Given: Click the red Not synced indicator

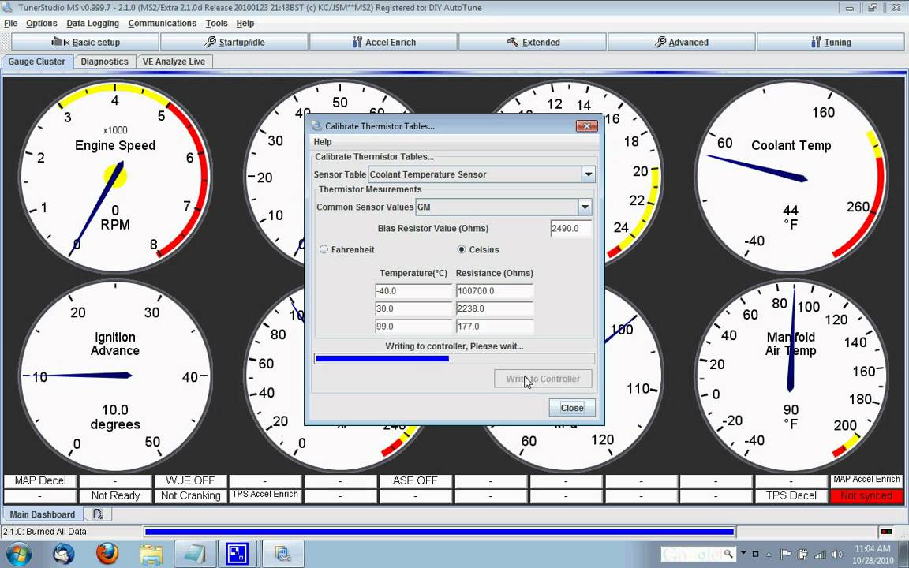Looking at the screenshot, I should click(x=866, y=496).
